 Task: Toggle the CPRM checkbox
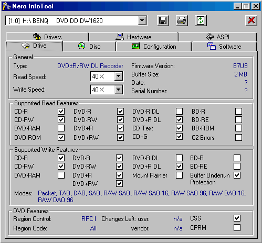[237, 228]
